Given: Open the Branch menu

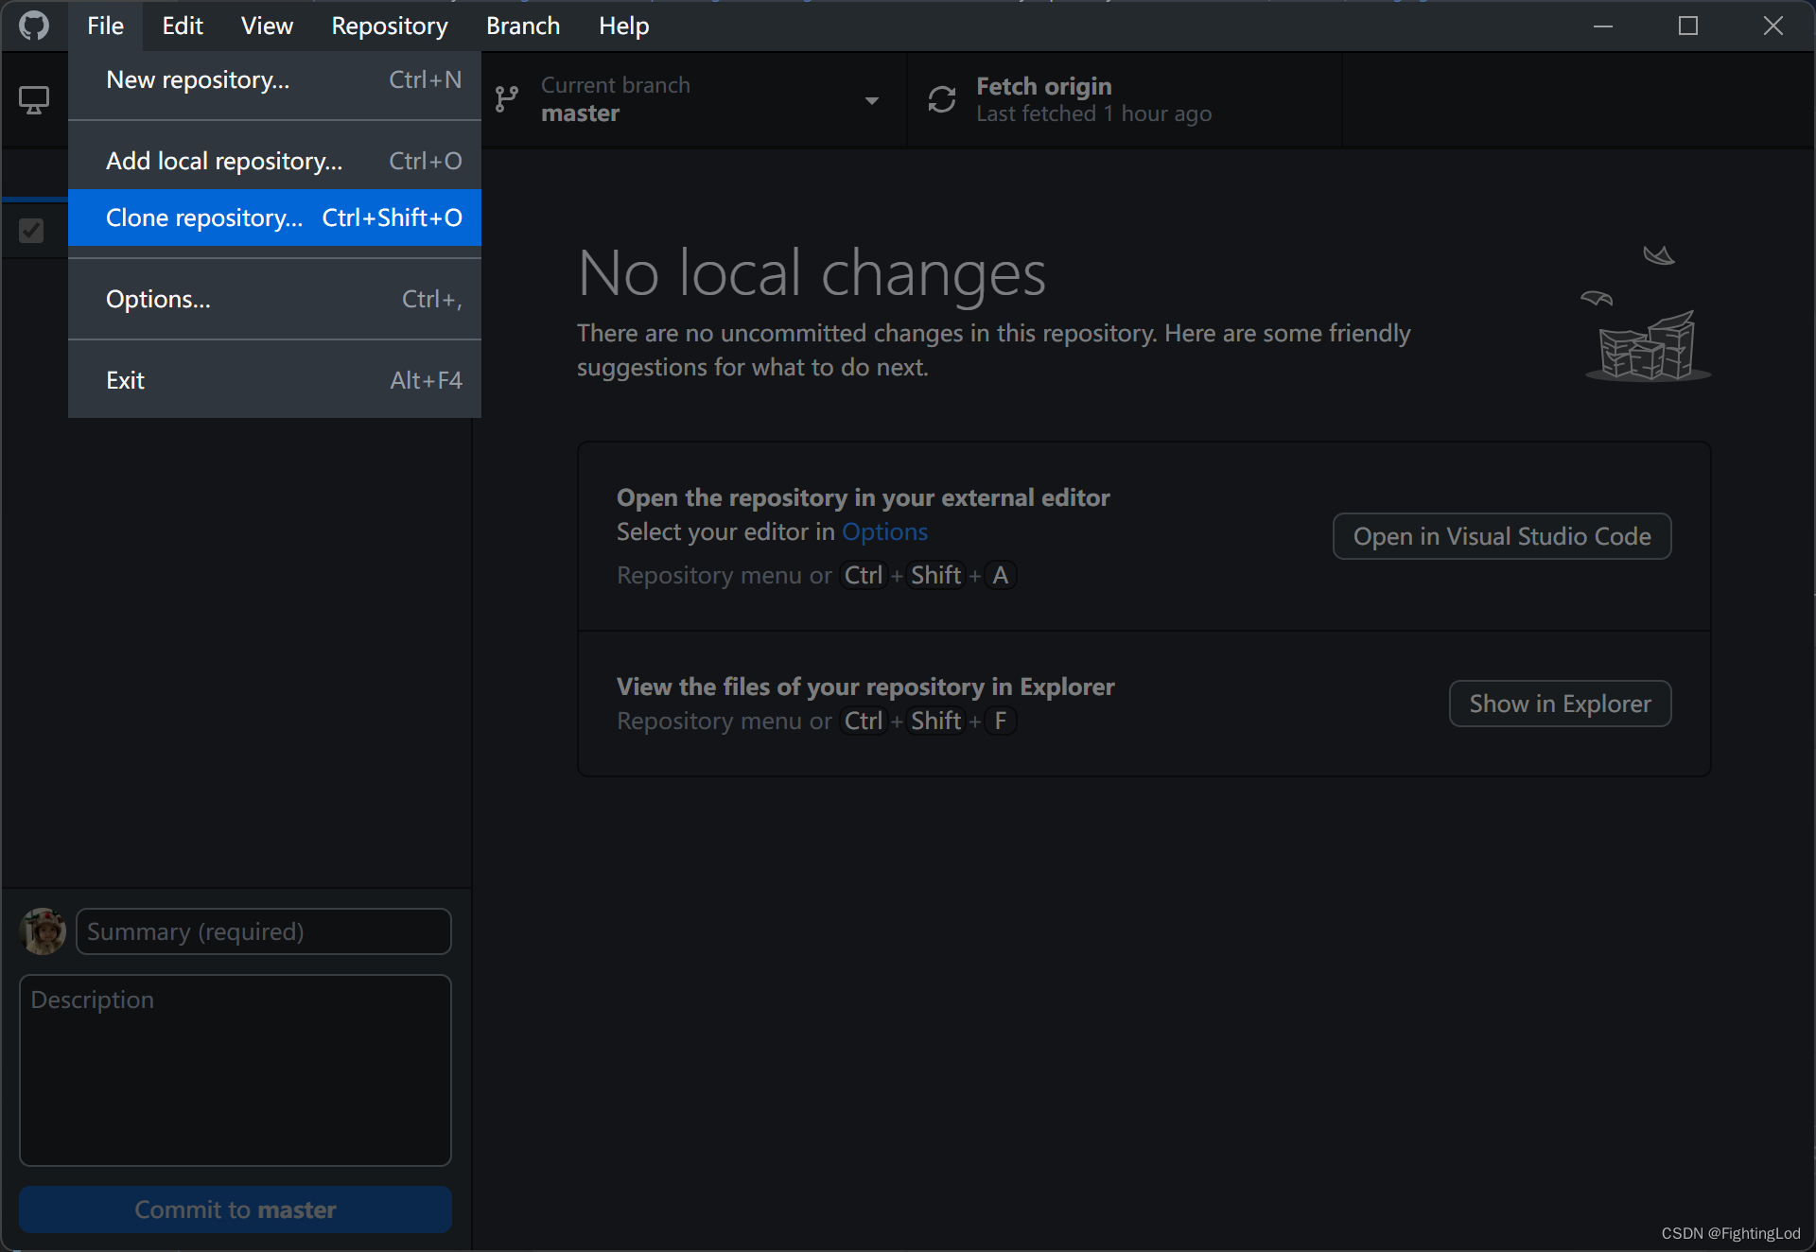Looking at the screenshot, I should click(x=523, y=26).
